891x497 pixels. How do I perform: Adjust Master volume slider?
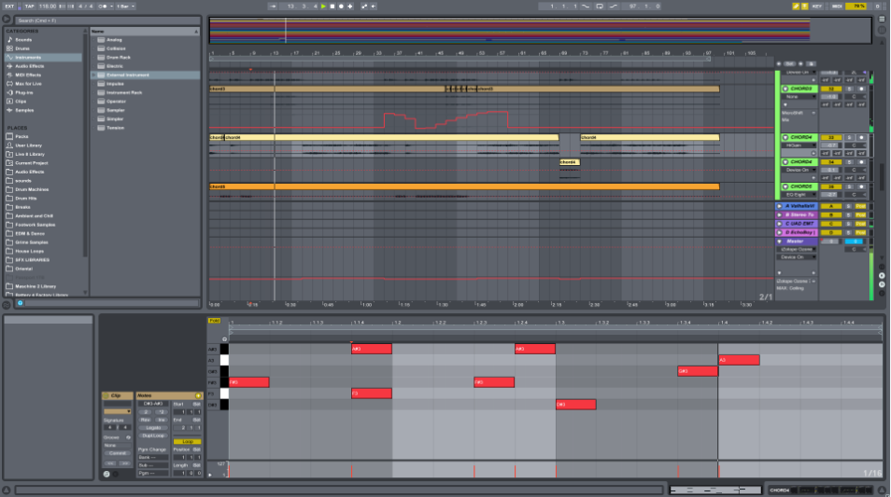coord(831,242)
